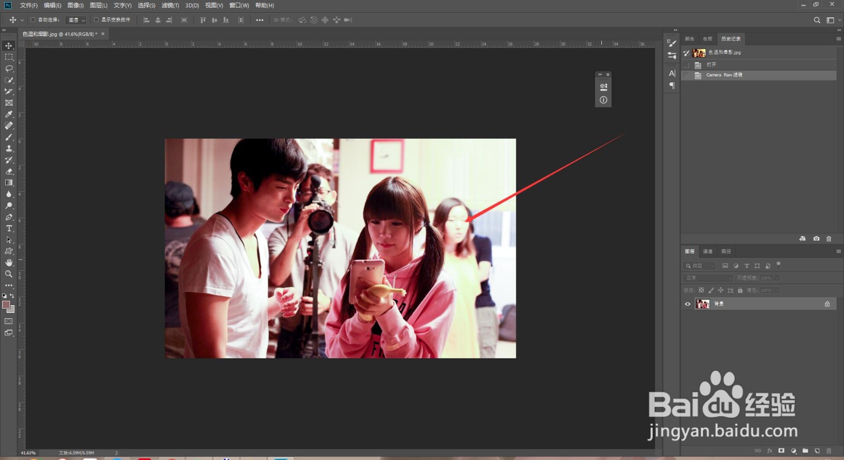Align top edges in options bar
This screenshot has height=460, width=844.
[x=203, y=20]
